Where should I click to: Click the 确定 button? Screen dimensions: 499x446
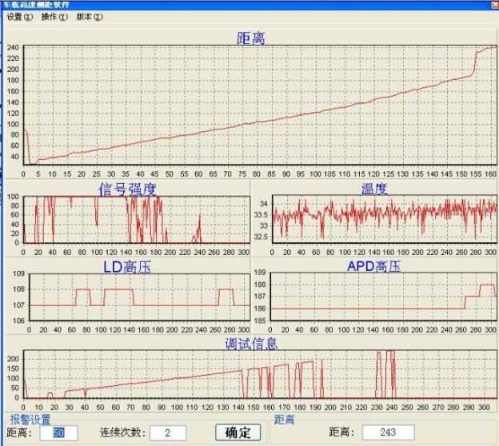click(238, 432)
